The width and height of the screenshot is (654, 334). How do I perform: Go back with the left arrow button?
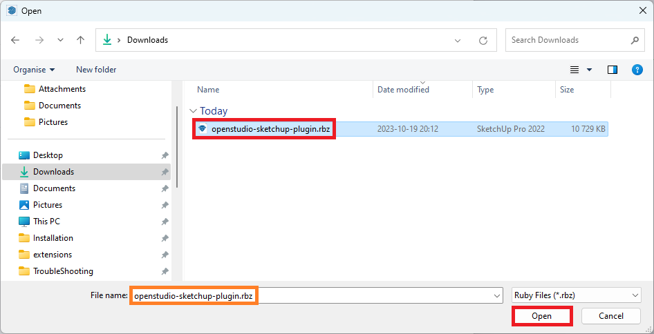15,40
